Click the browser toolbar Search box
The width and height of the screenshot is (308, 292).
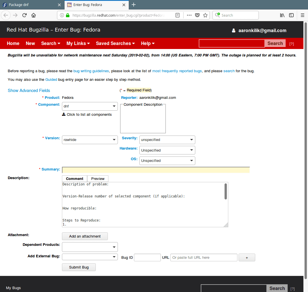point(235,15)
